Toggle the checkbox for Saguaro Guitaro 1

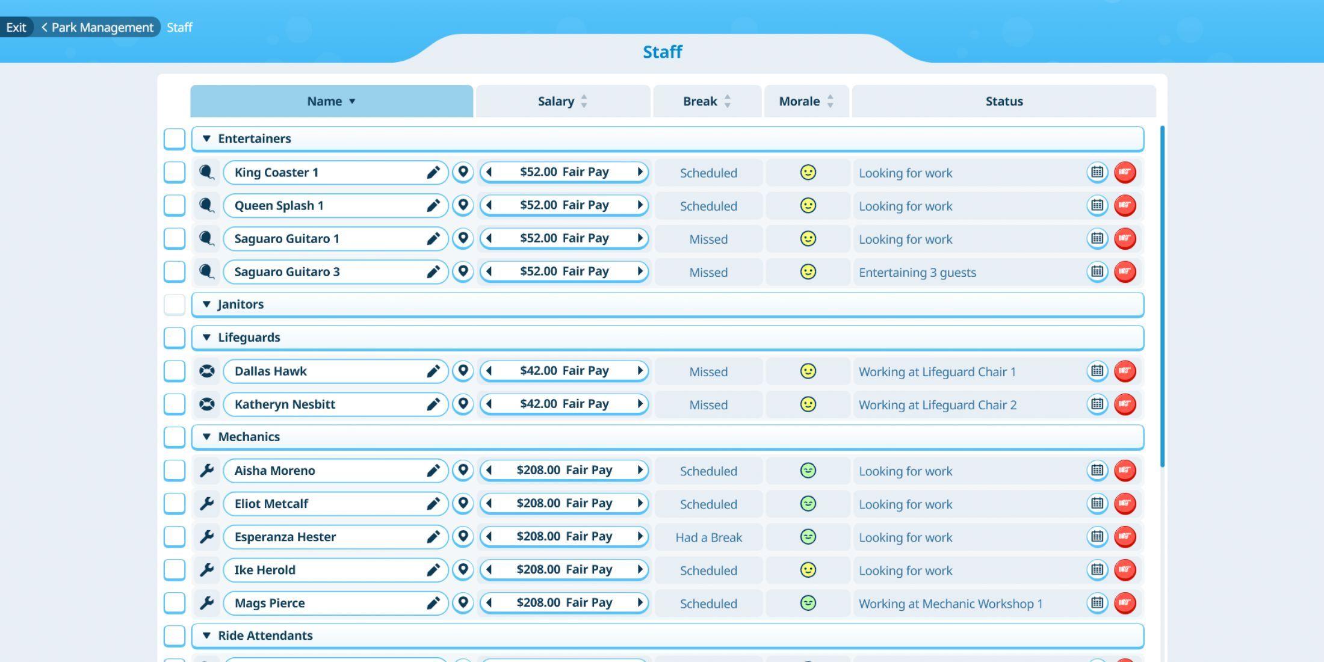(173, 238)
